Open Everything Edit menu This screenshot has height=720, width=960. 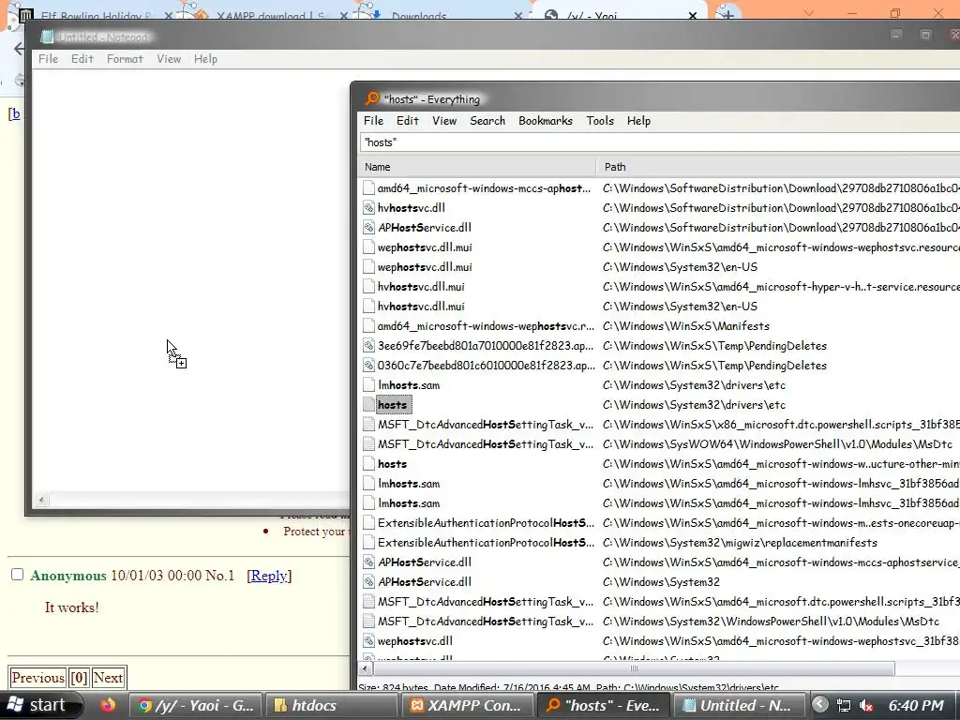click(408, 121)
